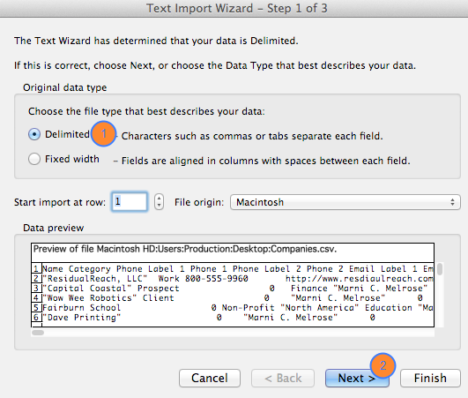Open the File origin Macintosh dropdown

pos(345,202)
